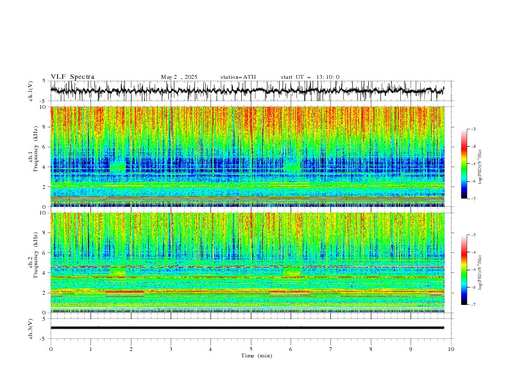Select the ch.2 "Frequency (kHz)" axis label
508x392 pixels.
click(x=36, y=255)
